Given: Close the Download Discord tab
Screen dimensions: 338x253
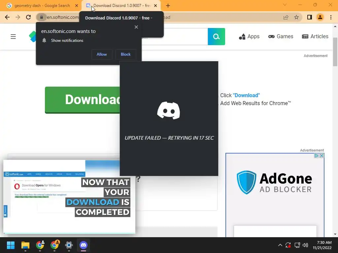Looking at the screenshot, I should pyautogui.click(x=155, y=6).
